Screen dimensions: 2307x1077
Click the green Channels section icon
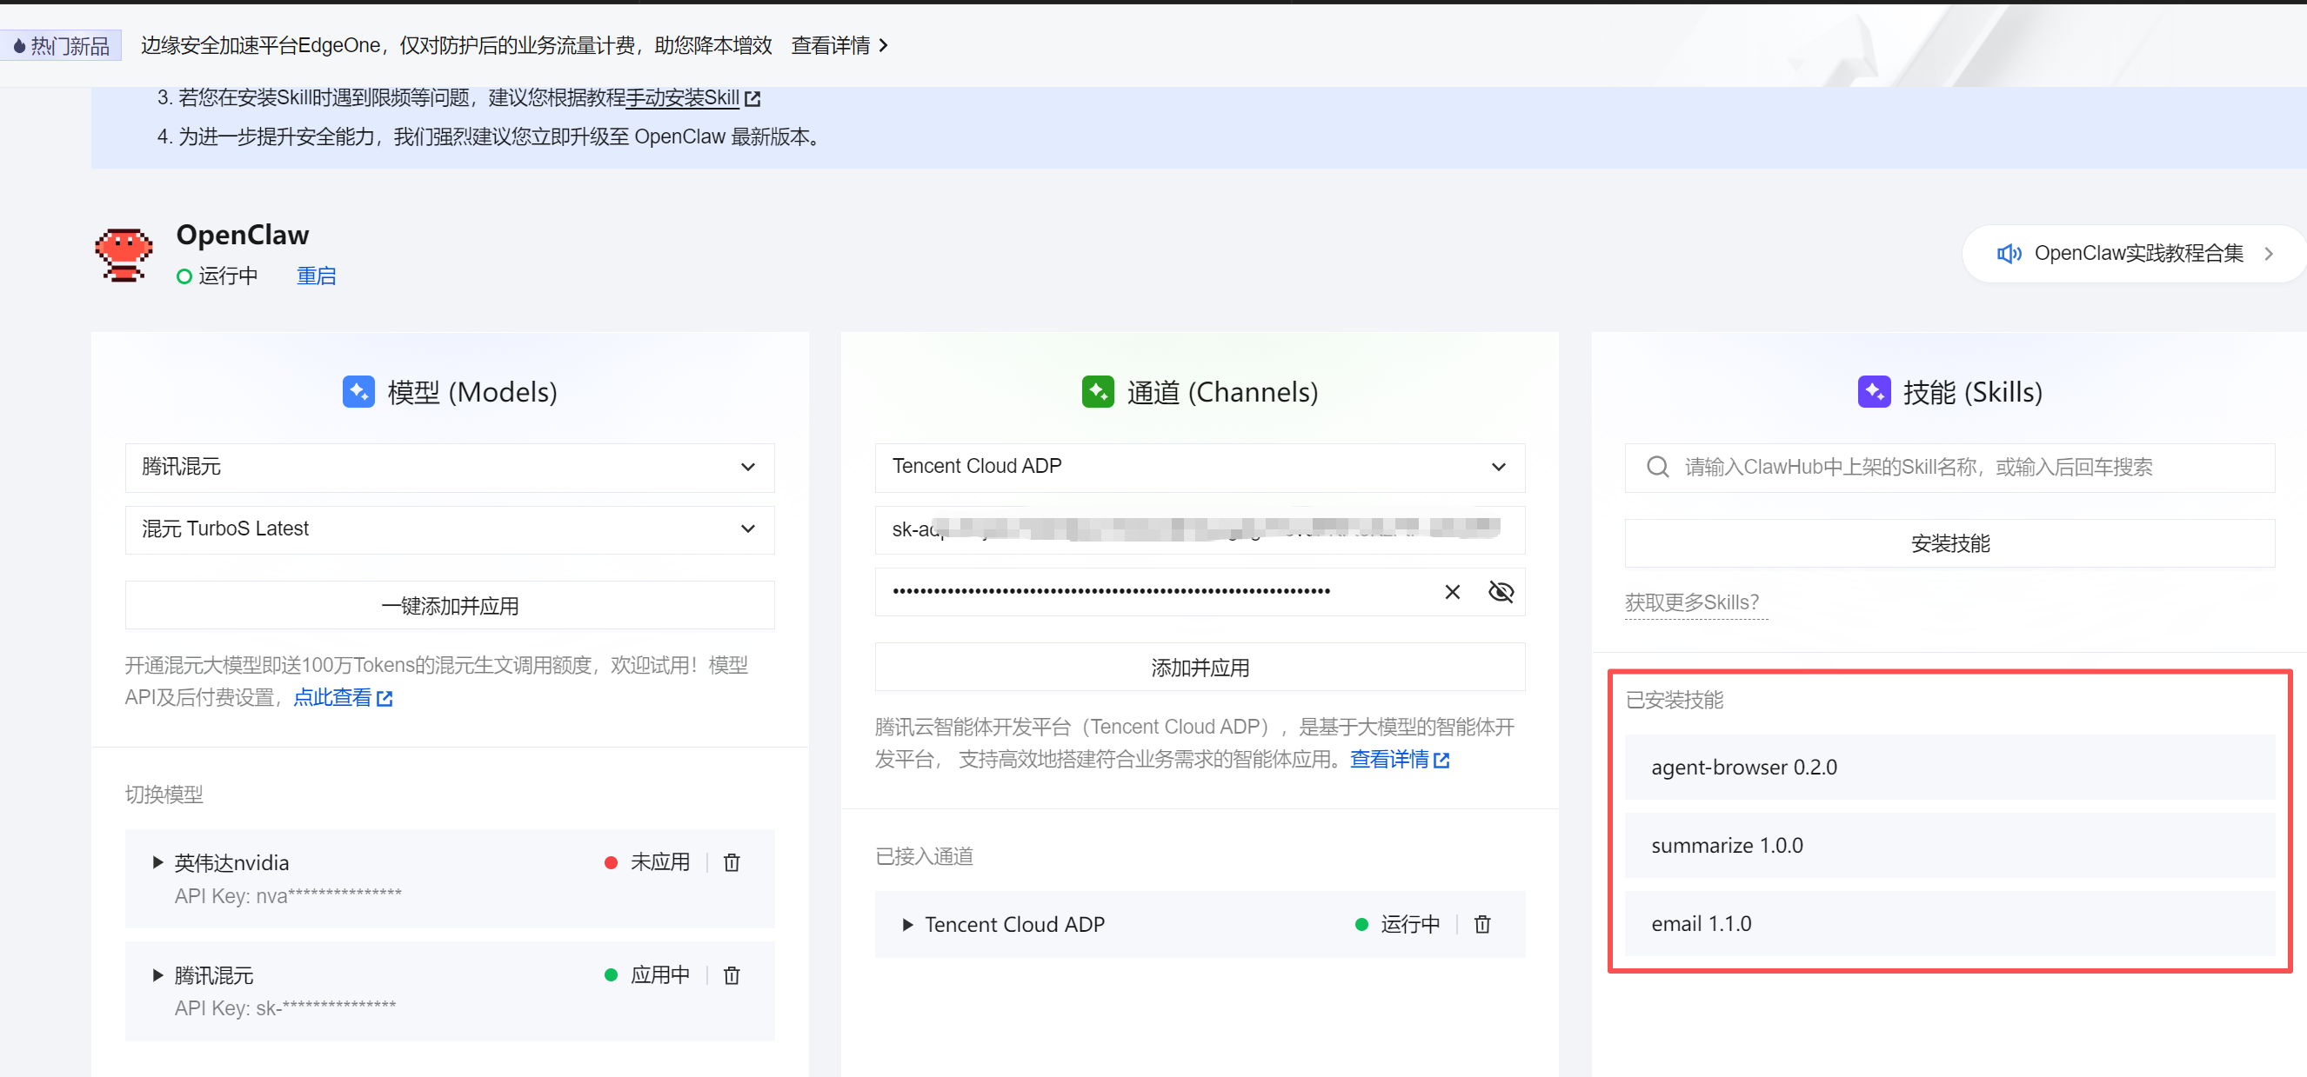click(1098, 391)
